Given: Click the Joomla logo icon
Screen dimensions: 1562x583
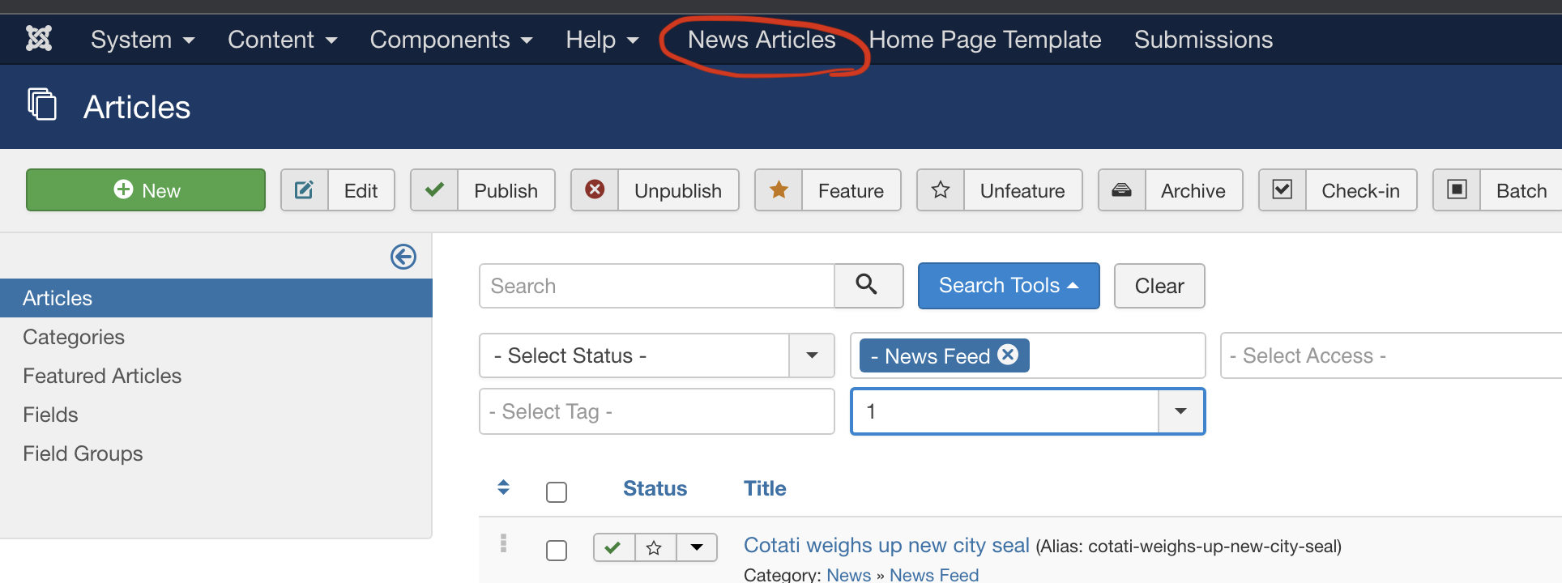Looking at the screenshot, I should click(x=39, y=39).
